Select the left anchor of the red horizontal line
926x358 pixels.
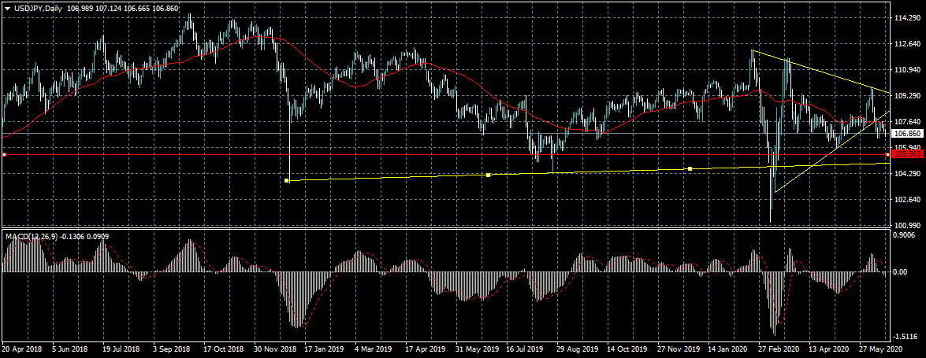(4, 154)
